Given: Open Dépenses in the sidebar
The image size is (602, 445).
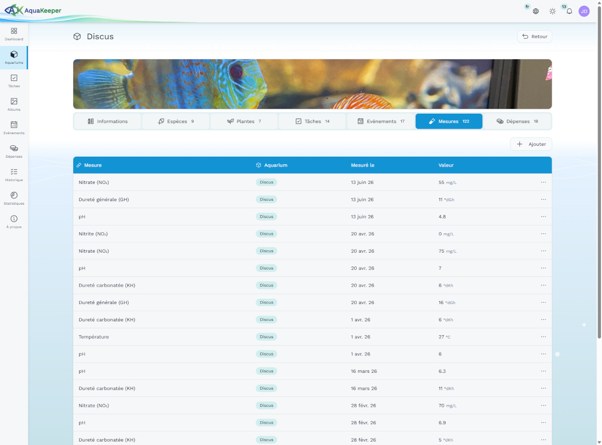Looking at the screenshot, I should [14, 152].
